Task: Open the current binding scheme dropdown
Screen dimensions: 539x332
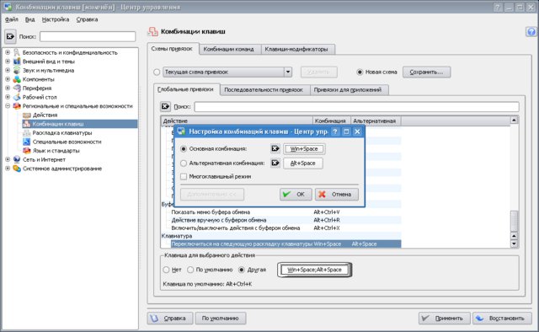Action: click(x=288, y=72)
